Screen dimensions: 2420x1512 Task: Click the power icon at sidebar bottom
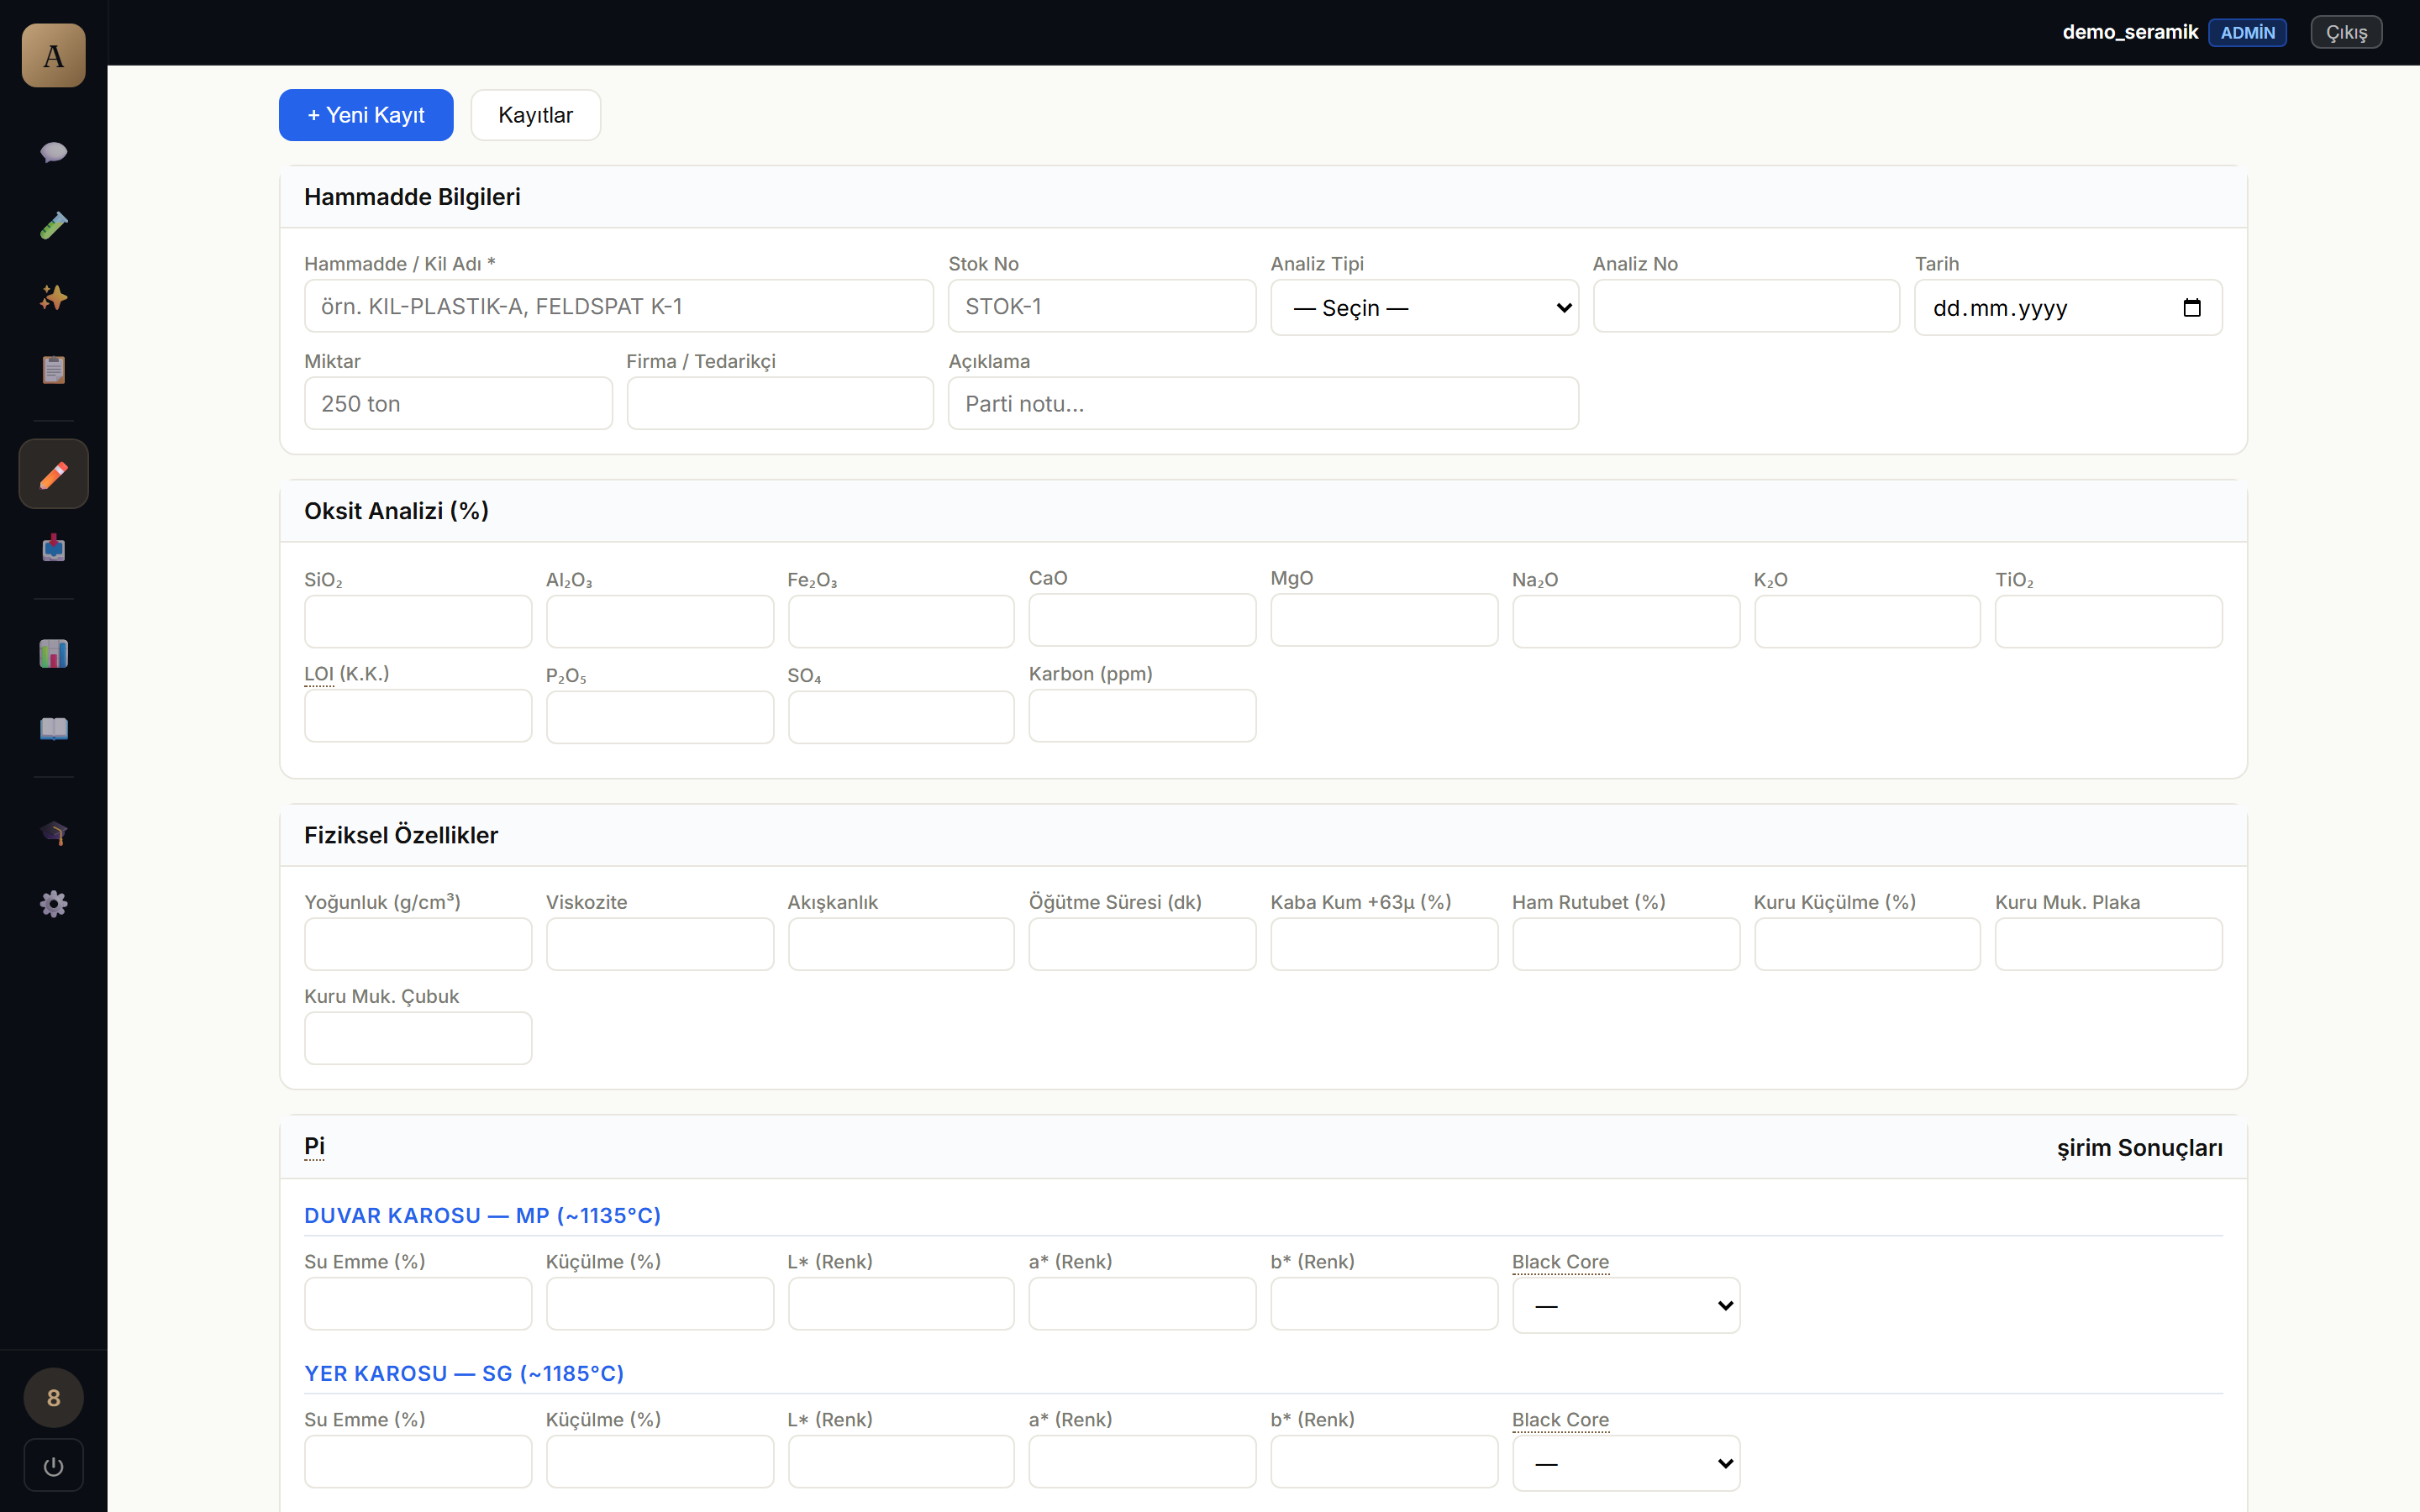click(53, 1466)
